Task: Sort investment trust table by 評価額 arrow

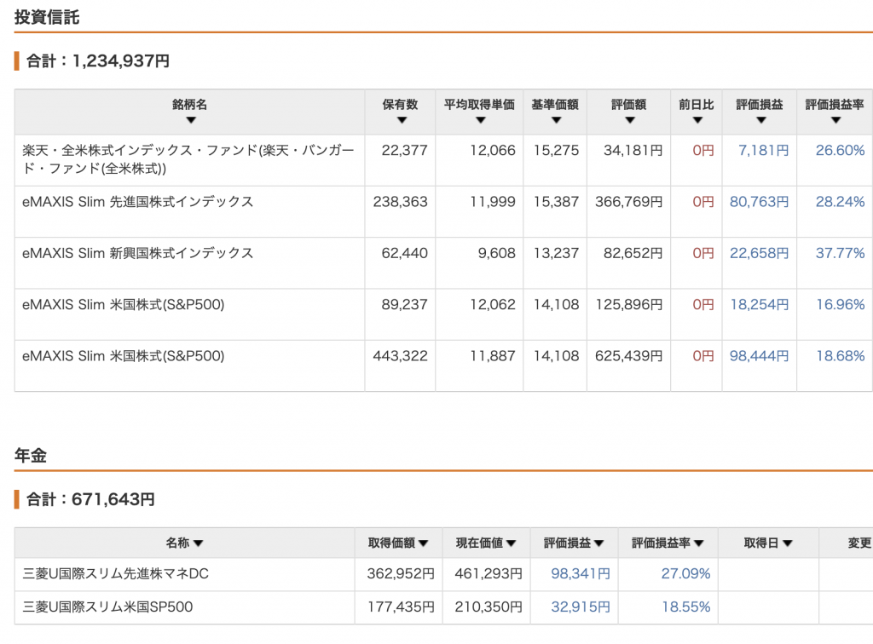Action: coord(630,120)
